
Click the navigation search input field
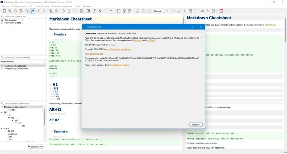(x=24, y=104)
